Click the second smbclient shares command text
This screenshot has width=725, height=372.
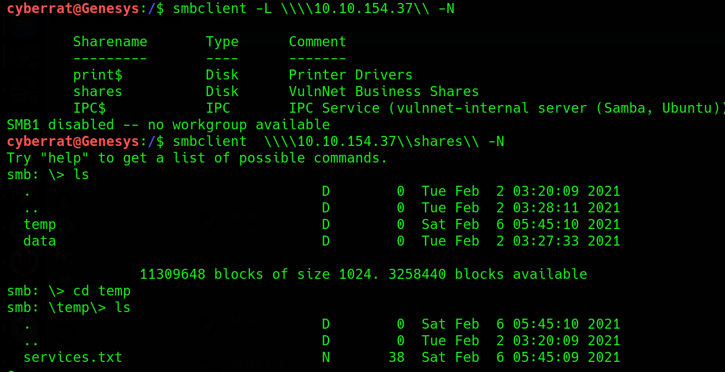[x=338, y=142]
